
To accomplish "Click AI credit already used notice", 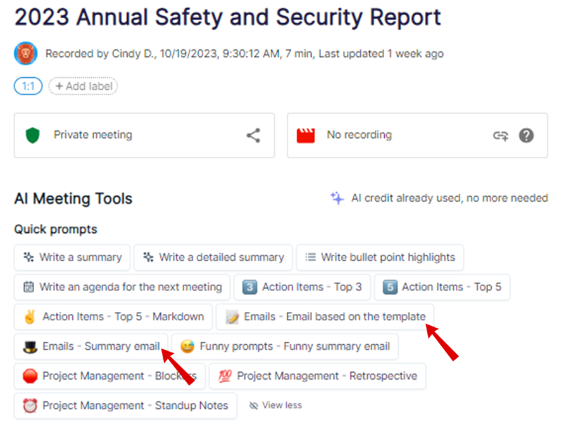I will pyautogui.click(x=449, y=198).
